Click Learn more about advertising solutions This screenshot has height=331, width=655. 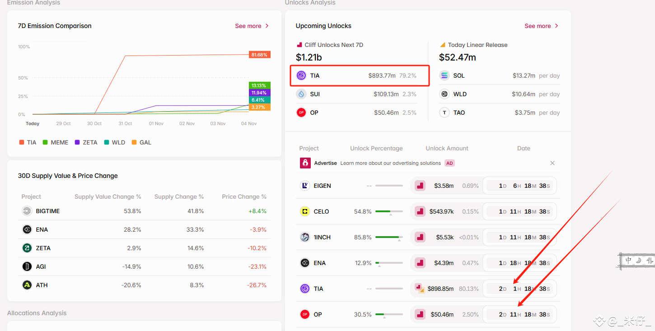tap(390, 163)
